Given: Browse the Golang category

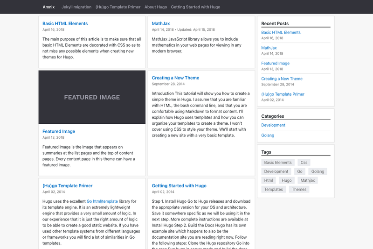Looking at the screenshot, I should point(268,135).
